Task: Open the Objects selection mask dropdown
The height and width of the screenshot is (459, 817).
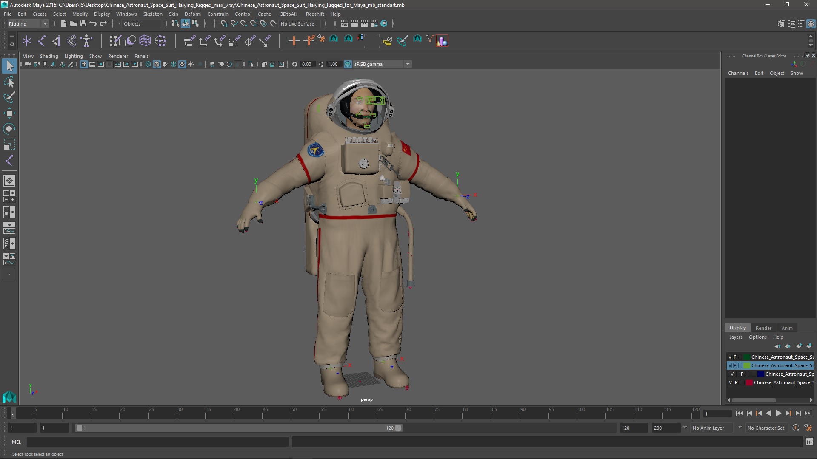Action: [140, 24]
